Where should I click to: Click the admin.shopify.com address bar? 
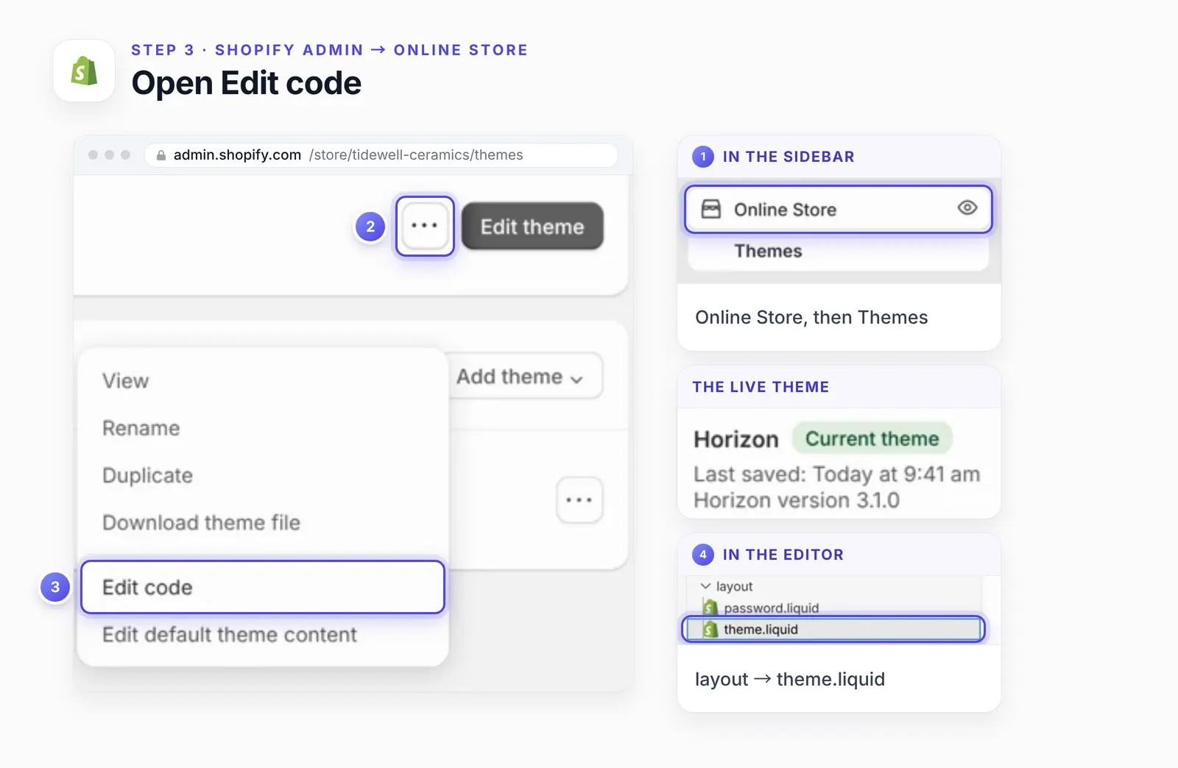381,155
